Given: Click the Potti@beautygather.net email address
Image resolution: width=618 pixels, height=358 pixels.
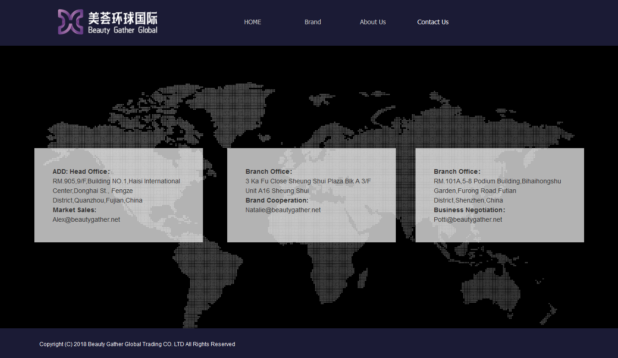Looking at the screenshot, I should 468,219.
